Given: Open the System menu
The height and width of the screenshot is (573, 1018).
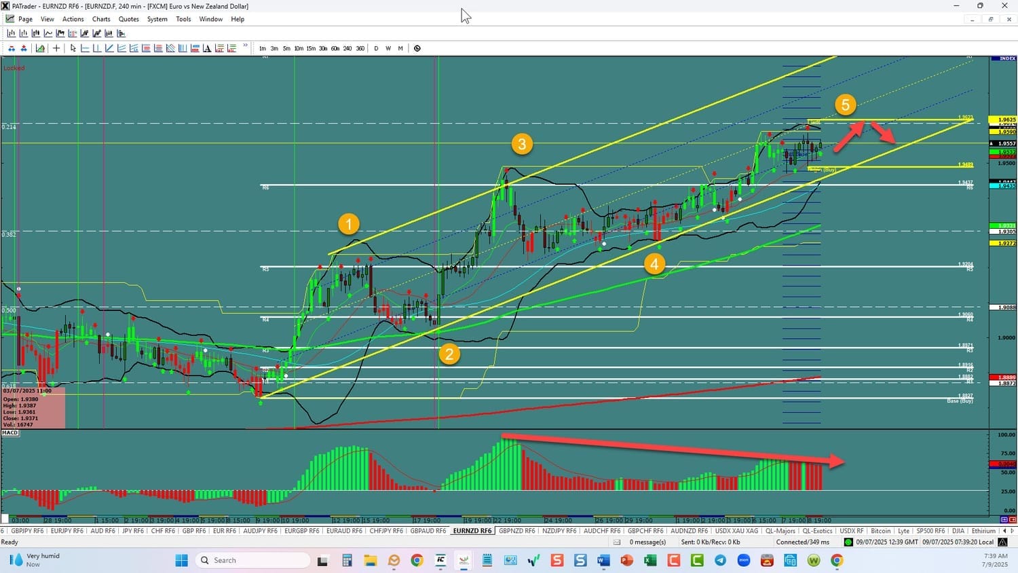Looking at the screenshot, I should click(x=157, y=19).
